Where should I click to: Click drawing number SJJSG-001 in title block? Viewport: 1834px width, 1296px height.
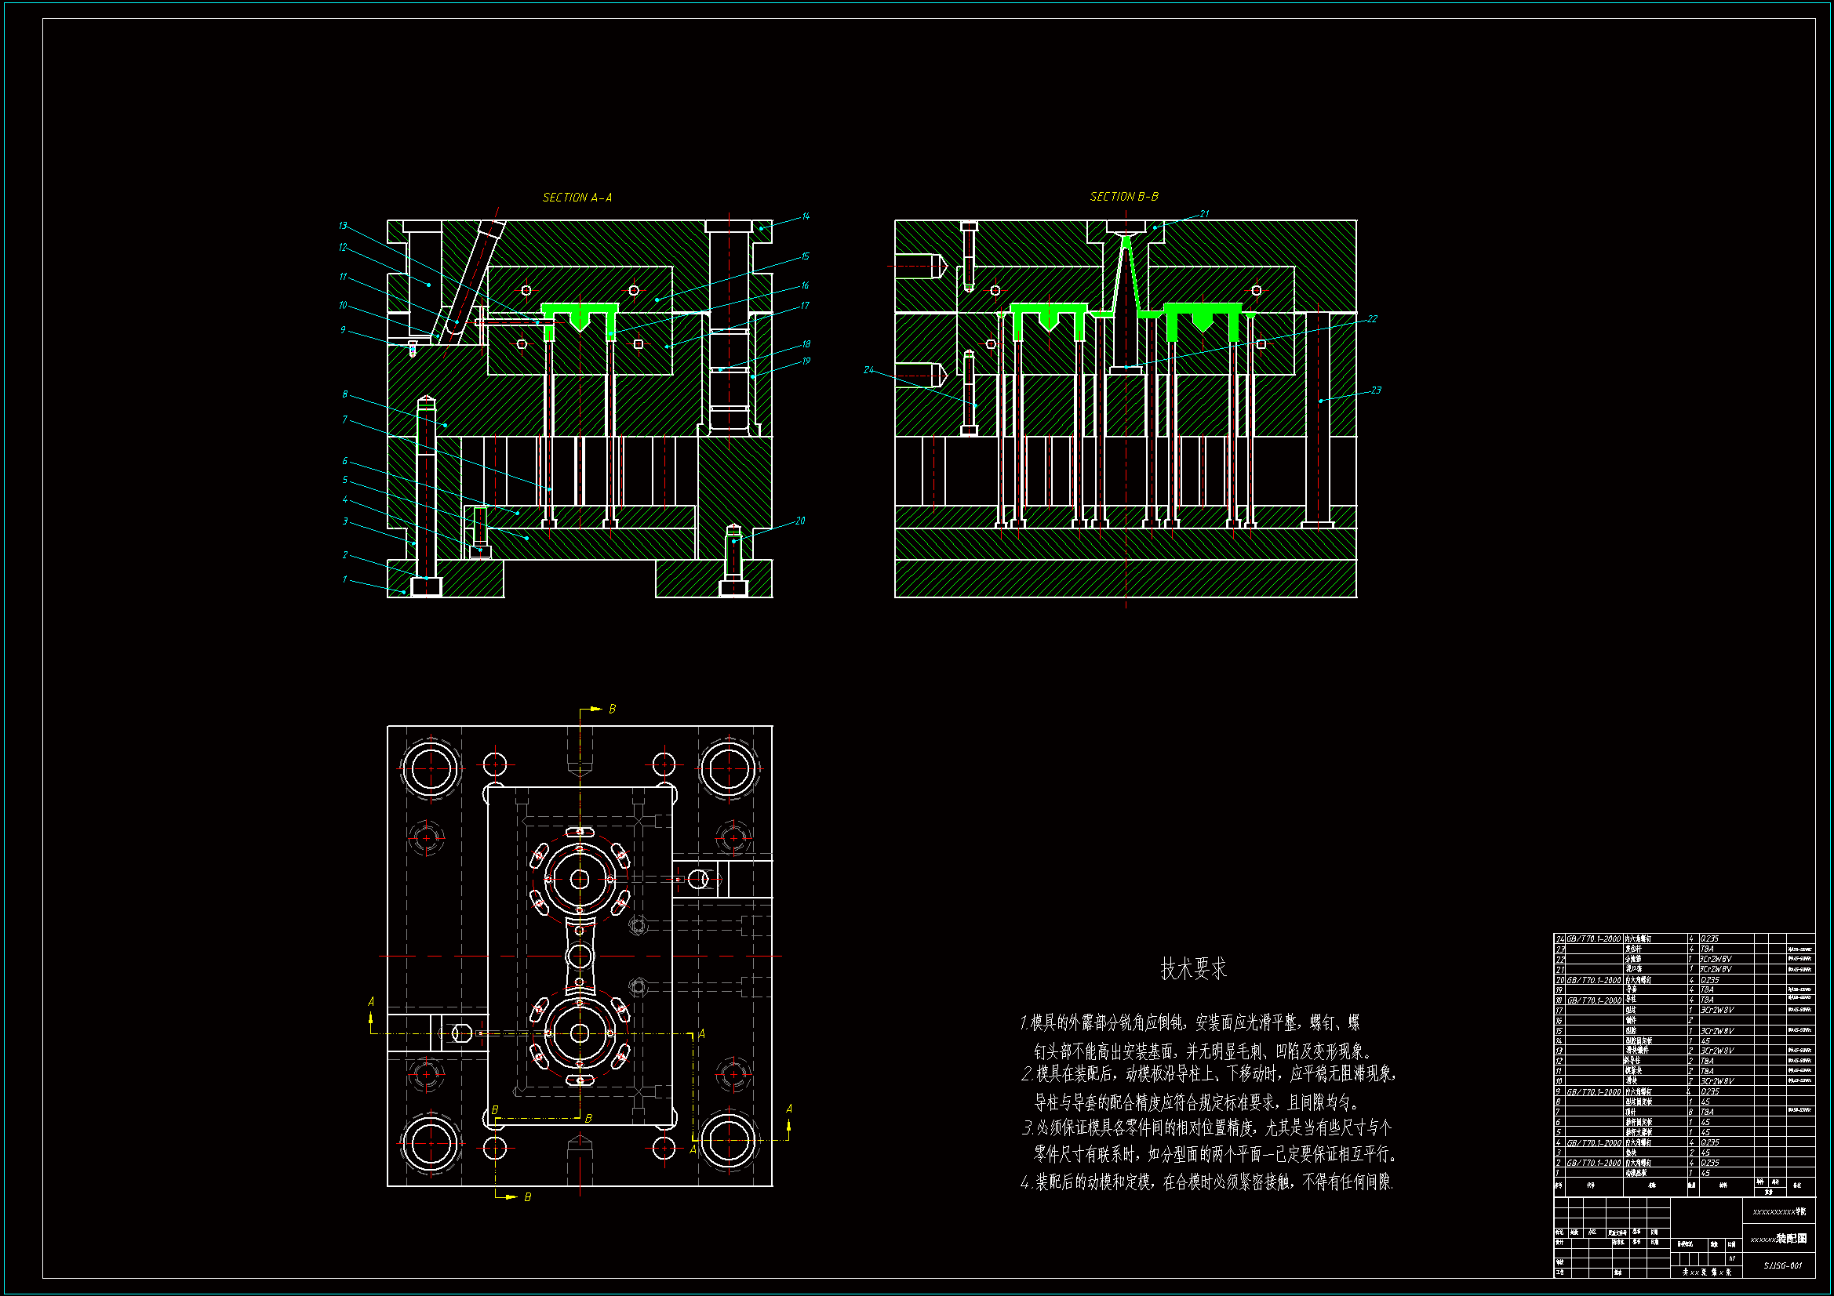point(1782,1265)
